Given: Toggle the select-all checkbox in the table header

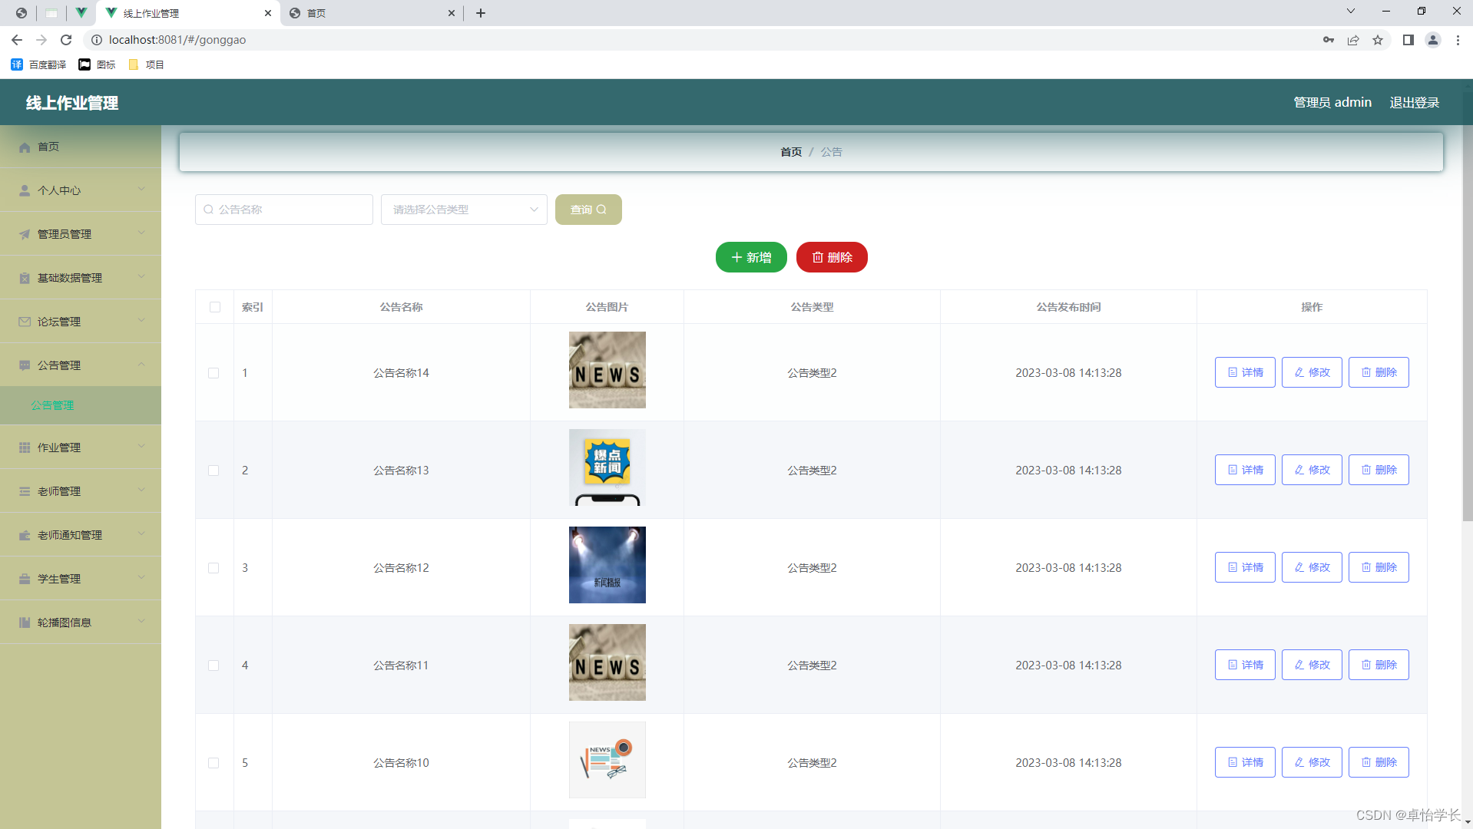Looking at the screenshot, I should (215, 307).
